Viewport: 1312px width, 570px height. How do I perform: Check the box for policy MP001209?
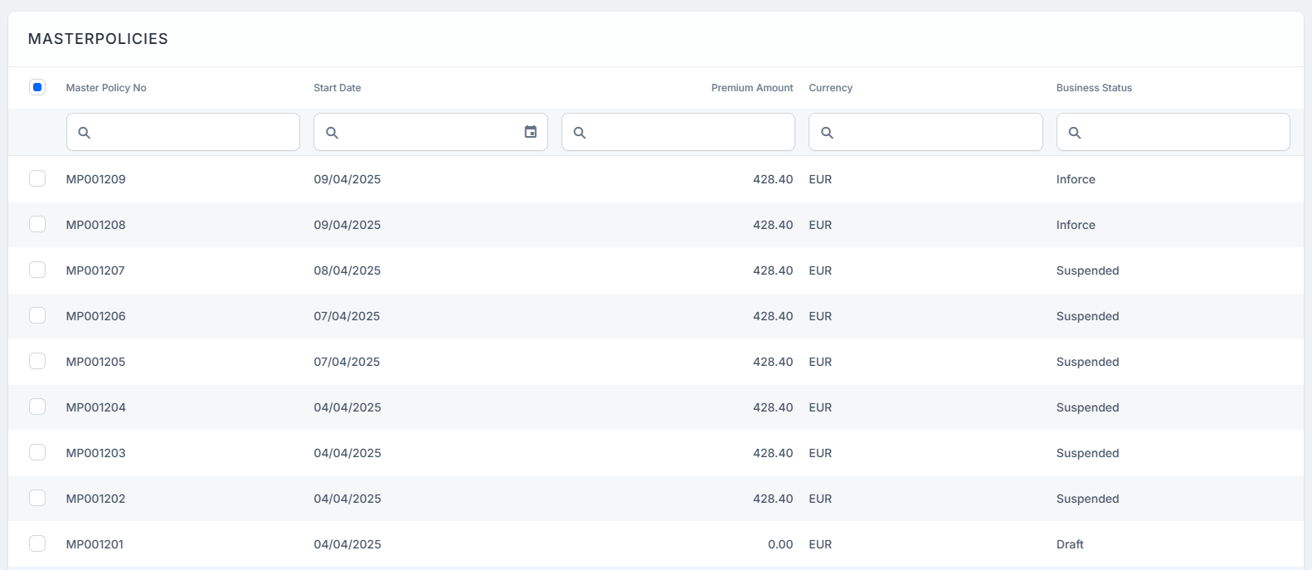(37, 178)
